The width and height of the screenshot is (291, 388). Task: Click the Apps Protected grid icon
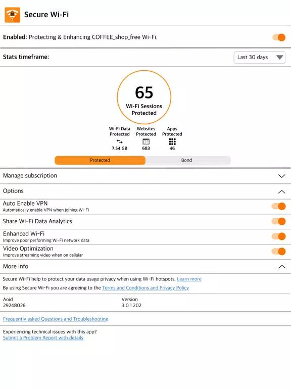(172, 141)
